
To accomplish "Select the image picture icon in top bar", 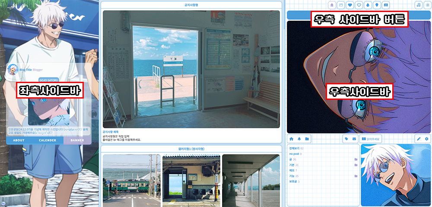I will [341, 5].
